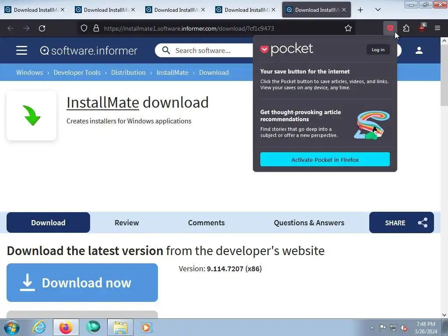Click the Pocket logo in the panel
Viewport: 448px width, 336px height.
[287, 49]
